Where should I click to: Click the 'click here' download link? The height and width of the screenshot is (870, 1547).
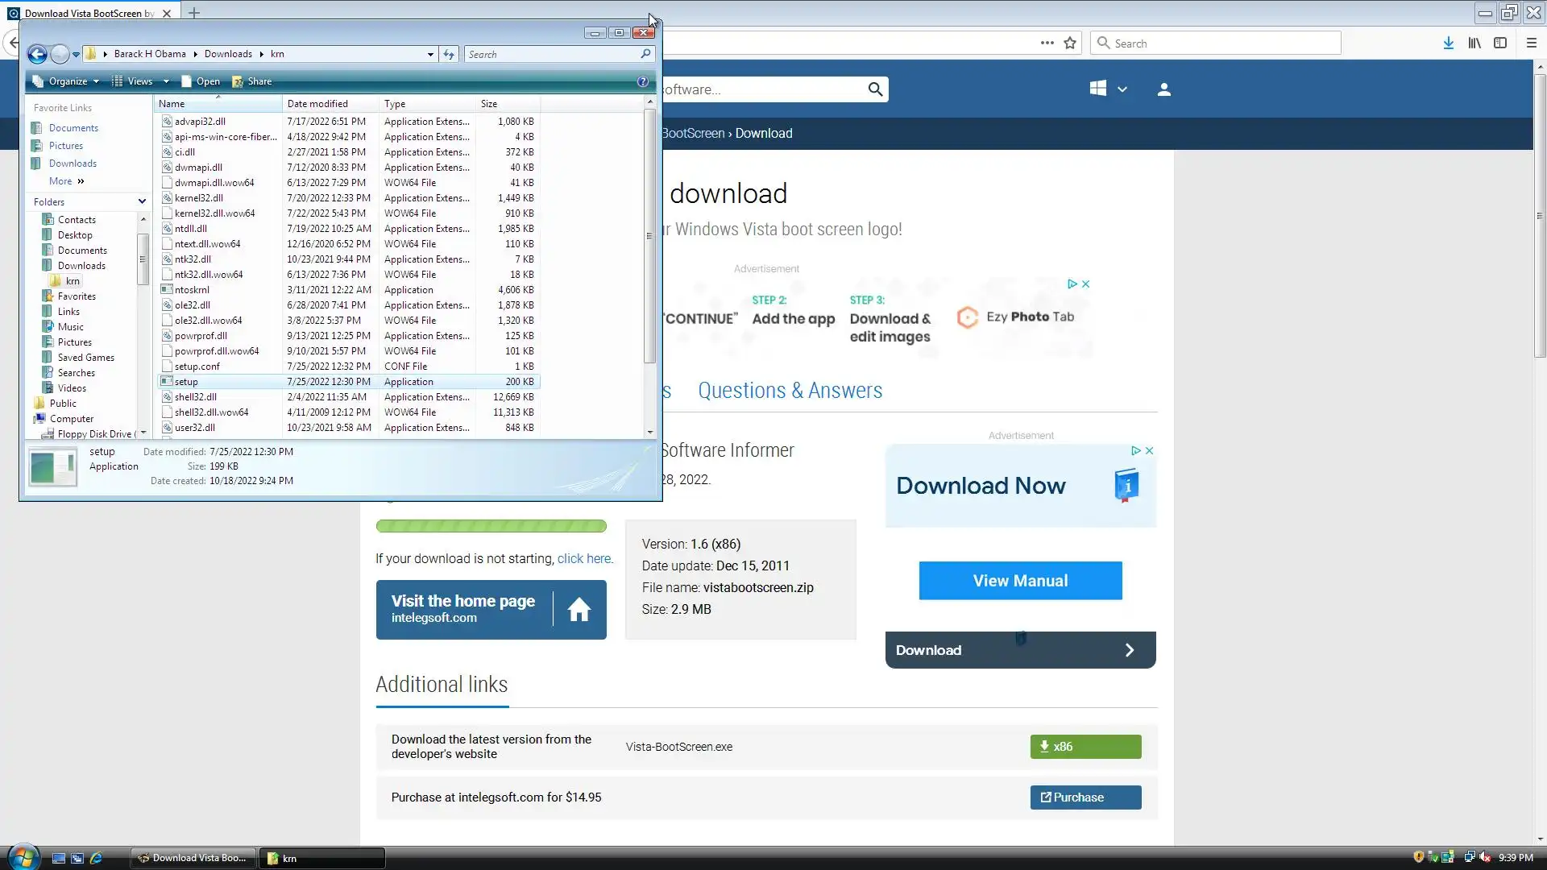click(584, 558)
